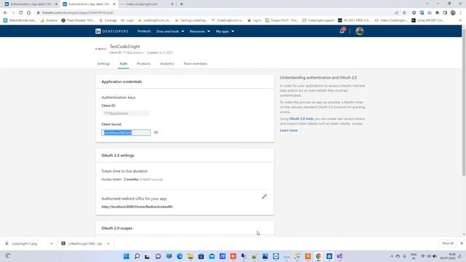
Task: Open Microsoft Store from the taskbar
Action: pos(201,256)
